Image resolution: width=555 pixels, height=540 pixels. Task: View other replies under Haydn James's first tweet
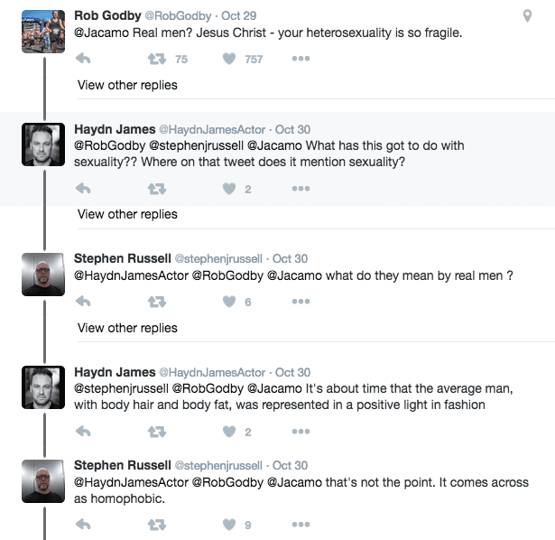coord(127,214)
